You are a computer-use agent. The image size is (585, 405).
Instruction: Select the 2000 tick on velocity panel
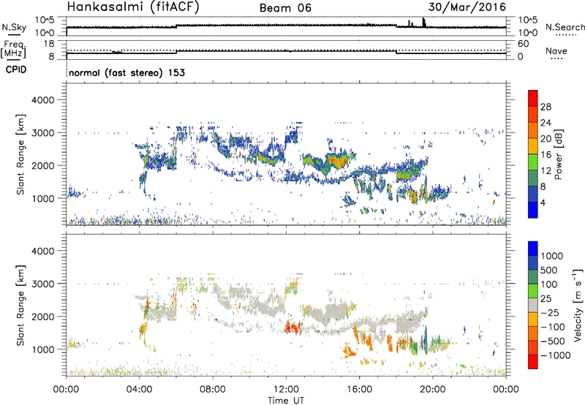[x=42, y=317]
